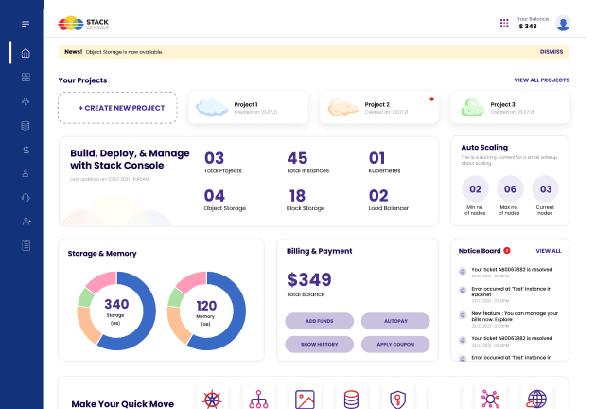Click the add user icon in sidebar
This screenshot has width=595, height=409.
click(26, 221)
